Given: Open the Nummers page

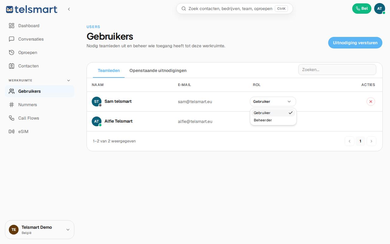Looking at the screenshot, I should 40,105.
